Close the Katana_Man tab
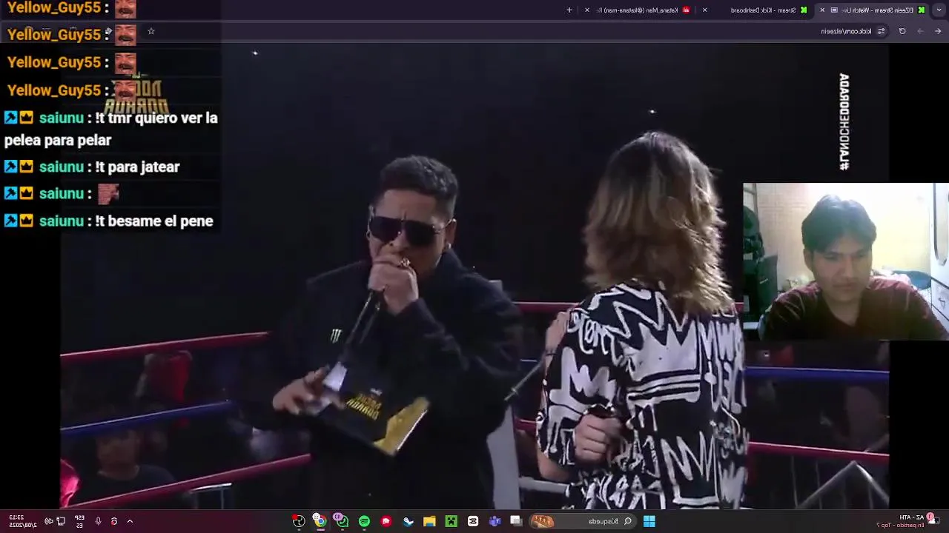 pyautogui.click(x=587, y=10)
